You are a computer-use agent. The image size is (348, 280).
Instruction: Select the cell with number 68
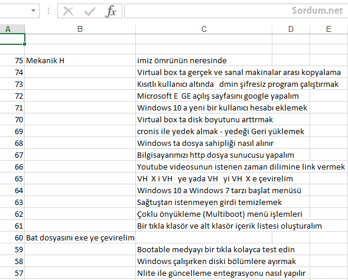(x=12, y=143)
